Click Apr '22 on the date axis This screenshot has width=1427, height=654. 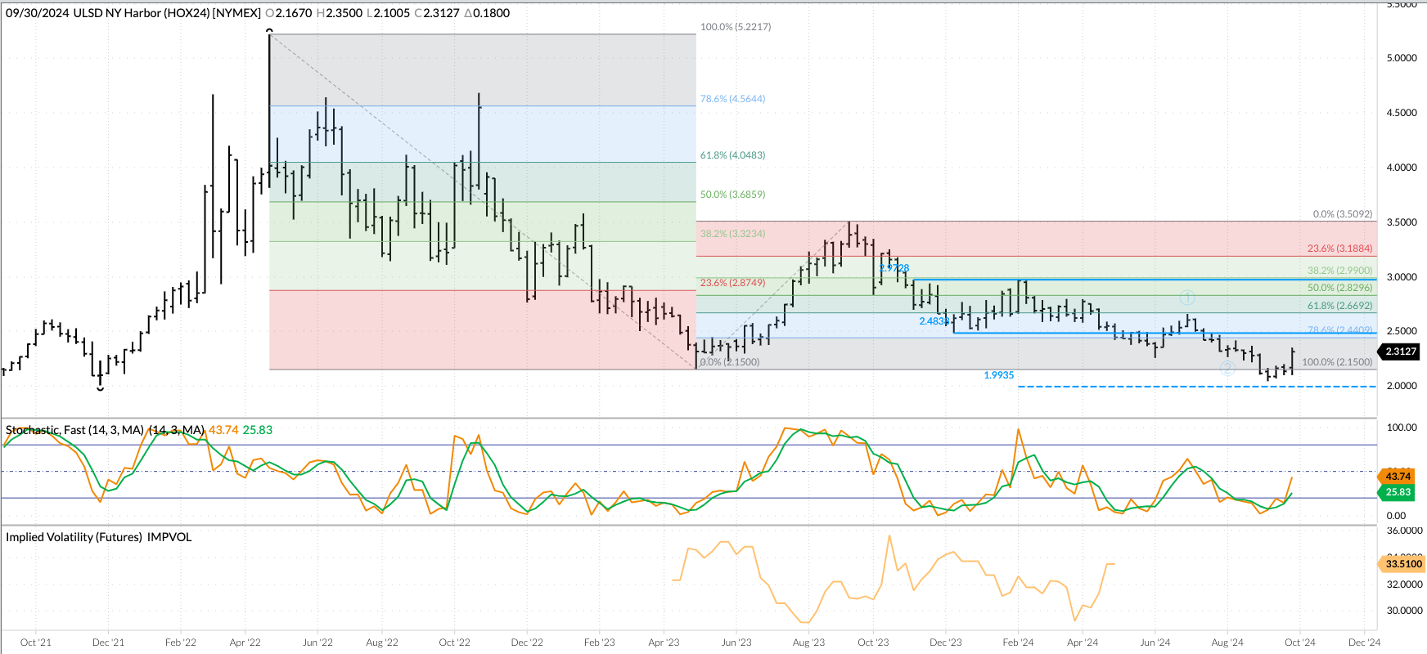pyautogui.click(x=245, y=643)
